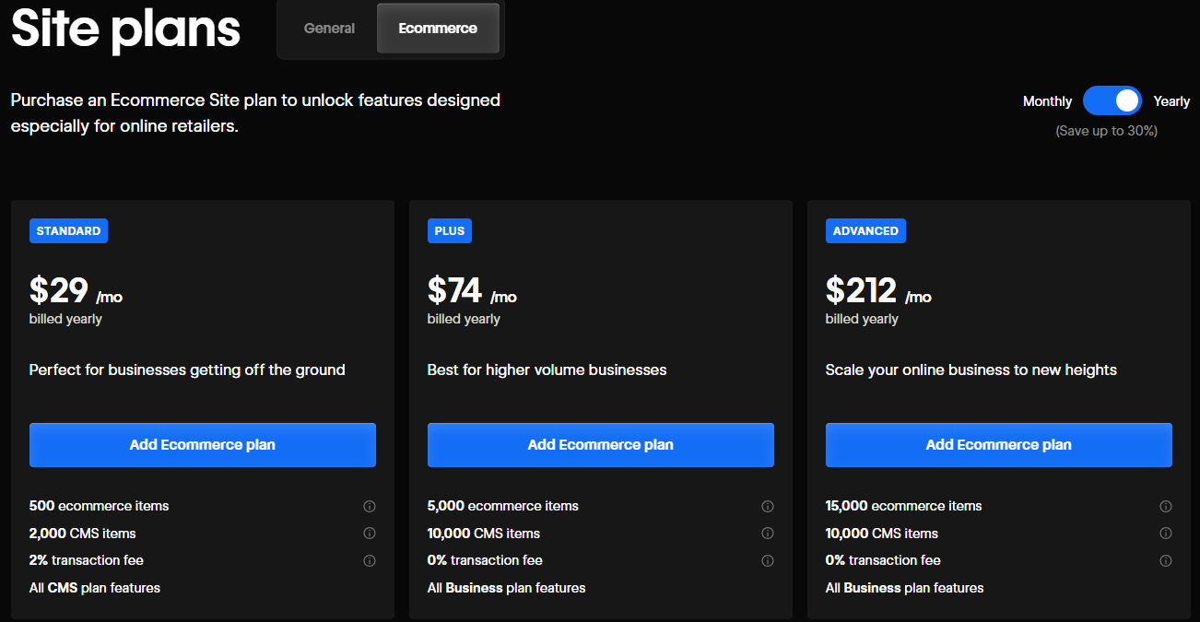This screenshot has width=1200, height=622.
Task: Click '15,000 ecommerce items' text
Action: [903, 506]
